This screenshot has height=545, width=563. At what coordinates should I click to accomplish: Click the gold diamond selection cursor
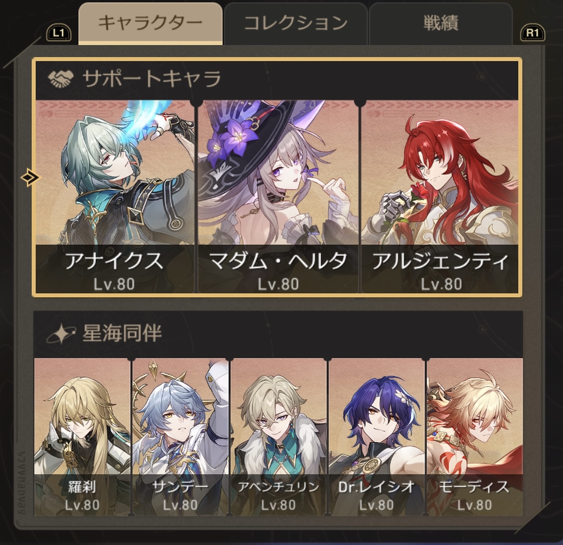[30, 177]
